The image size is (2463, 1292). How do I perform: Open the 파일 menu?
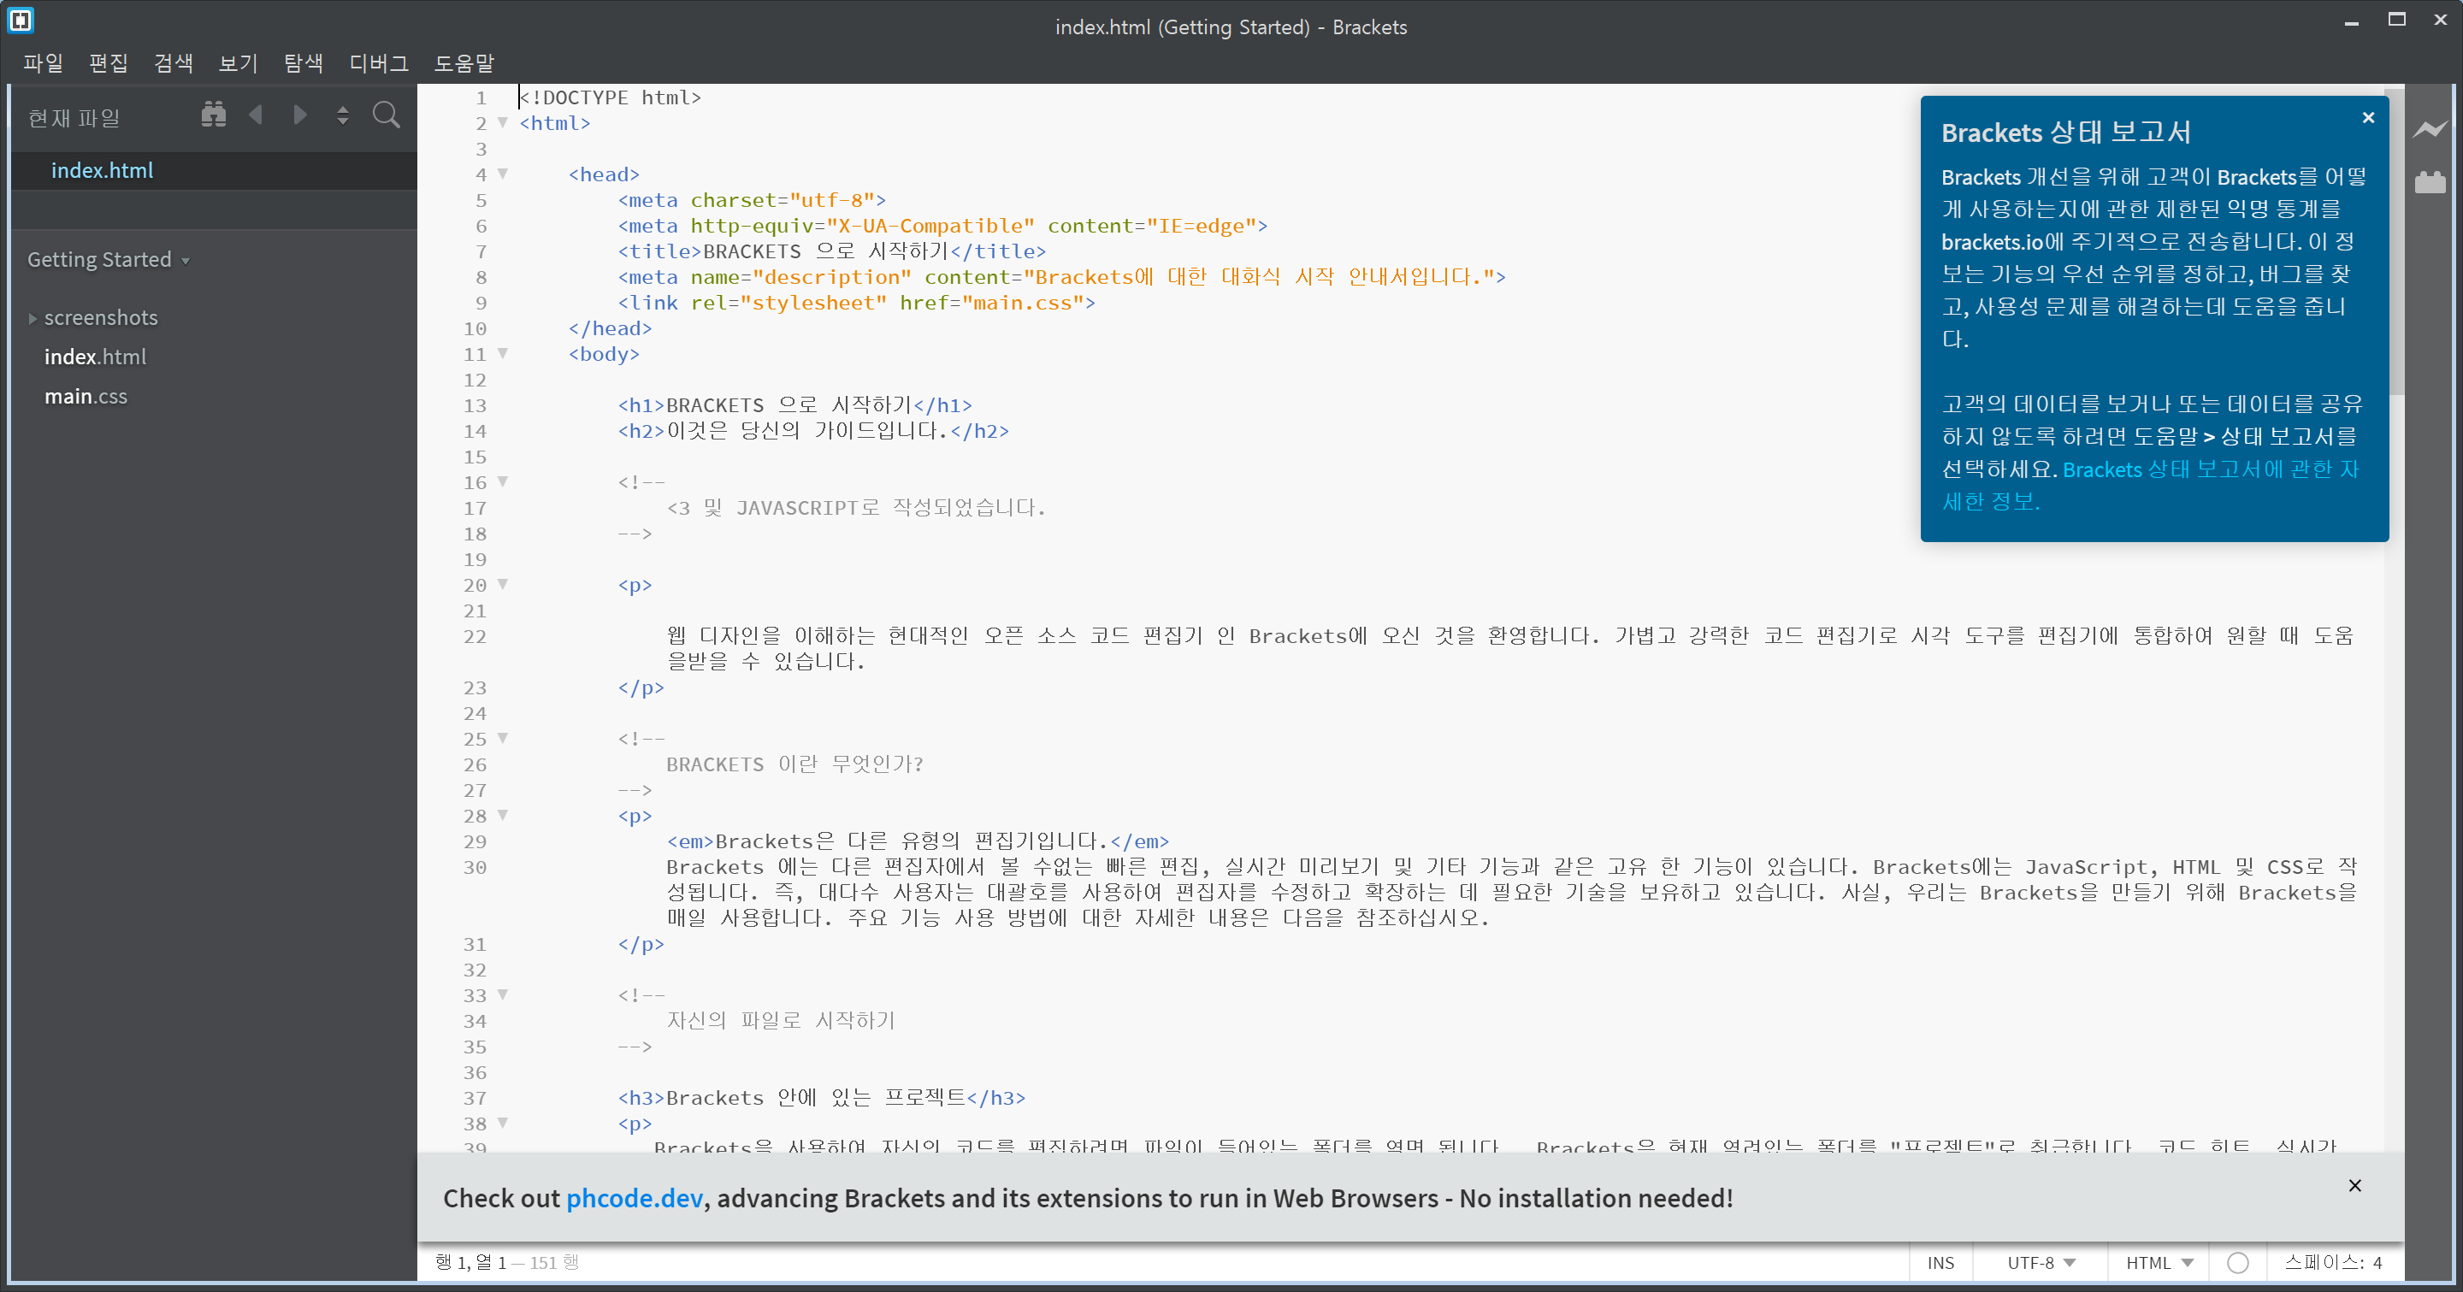coord(43,63)
